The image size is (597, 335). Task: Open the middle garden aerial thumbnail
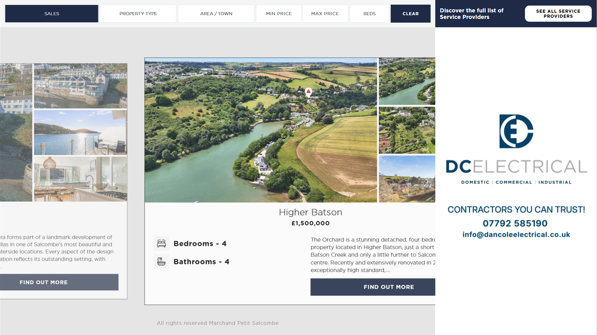coord(407,130)
